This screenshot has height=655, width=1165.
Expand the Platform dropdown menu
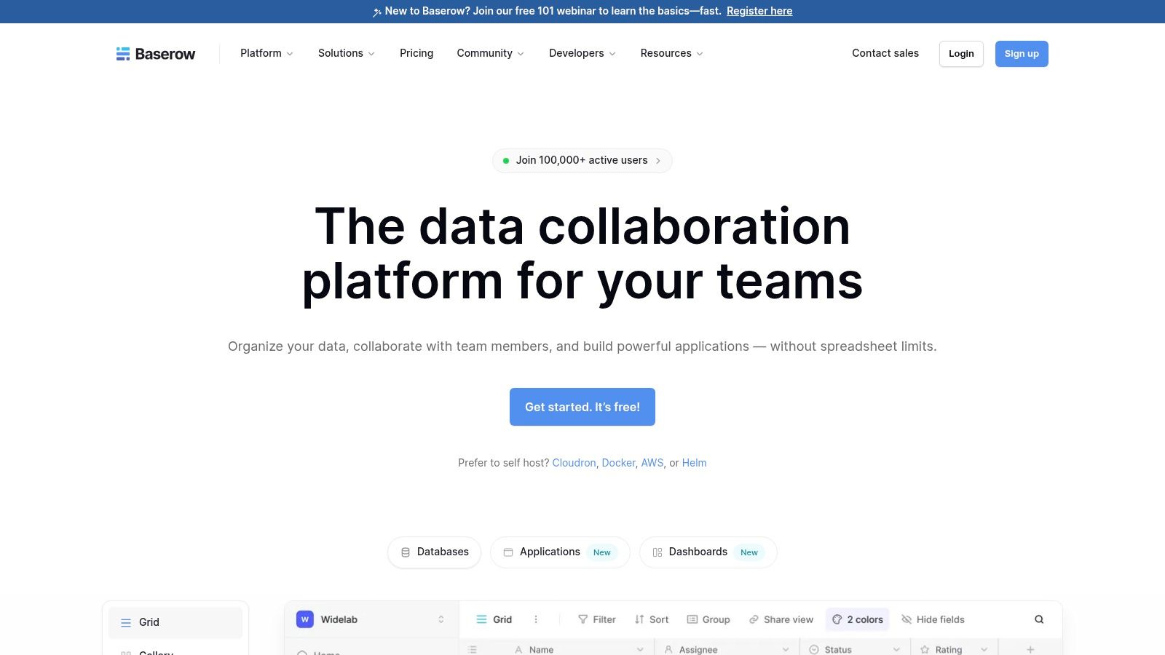click(266, 53)
